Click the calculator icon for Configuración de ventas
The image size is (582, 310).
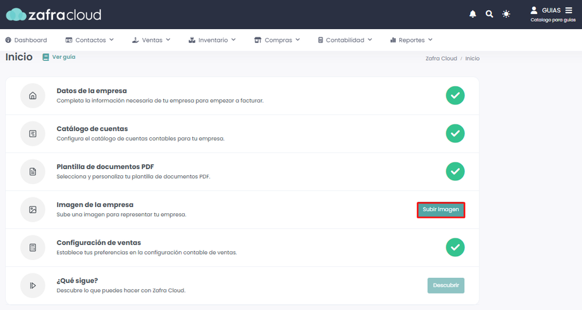[33, 247]
